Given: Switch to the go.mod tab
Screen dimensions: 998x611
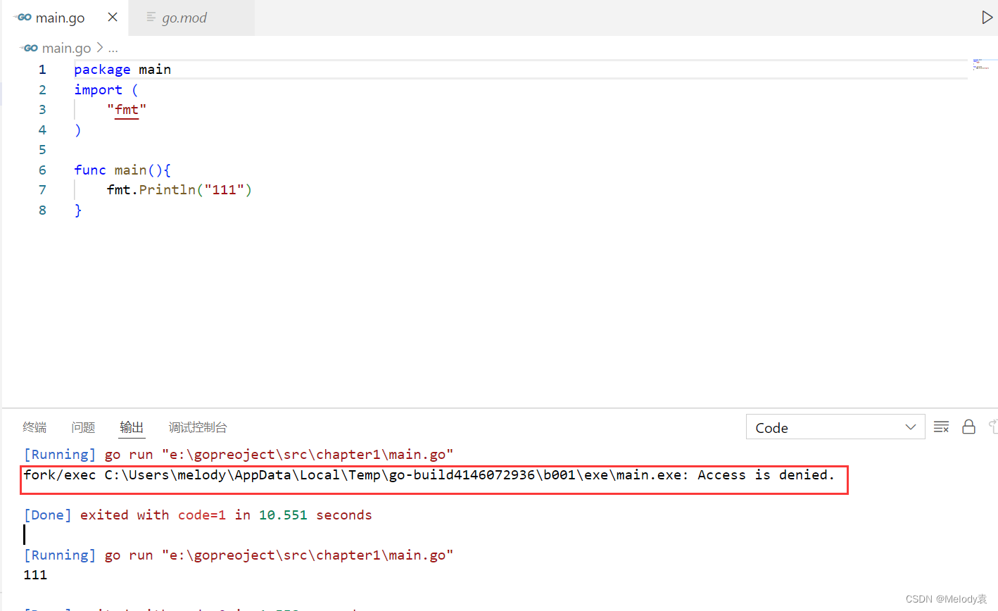Looking at the screenshot, I should [184, 18].
